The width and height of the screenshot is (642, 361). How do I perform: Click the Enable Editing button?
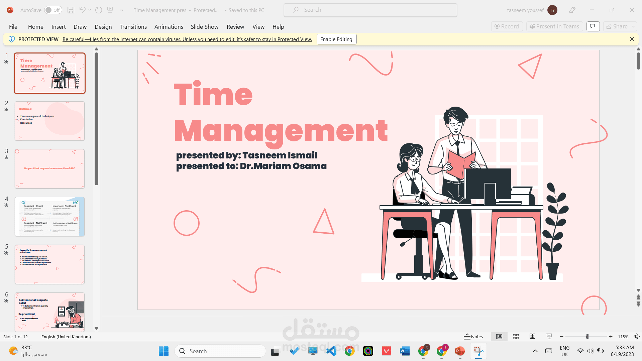click(x=336, y=39)
